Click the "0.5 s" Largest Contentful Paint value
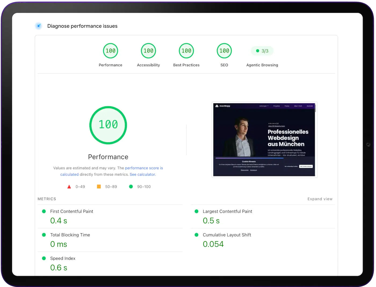 [x=211, y=221]
